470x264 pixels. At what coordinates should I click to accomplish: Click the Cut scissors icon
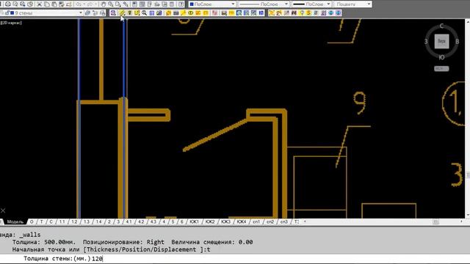39,4
